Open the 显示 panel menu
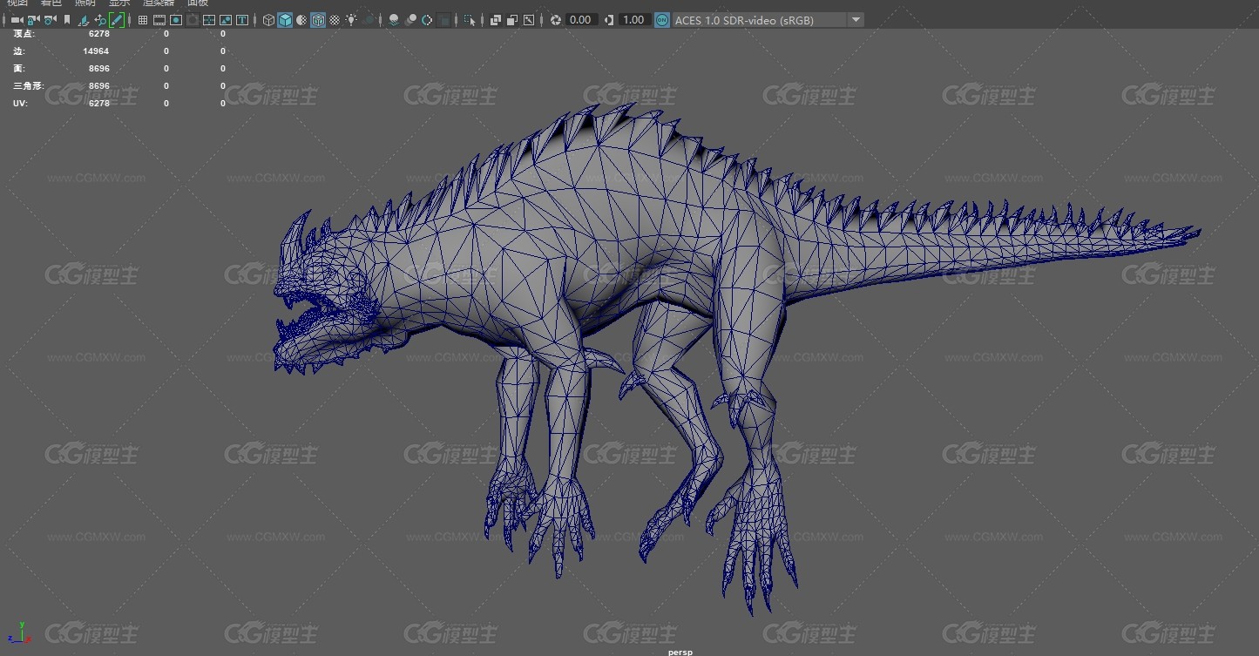Image resolution: width=1259 pixels, height=656 pixels. pos(119,3)
